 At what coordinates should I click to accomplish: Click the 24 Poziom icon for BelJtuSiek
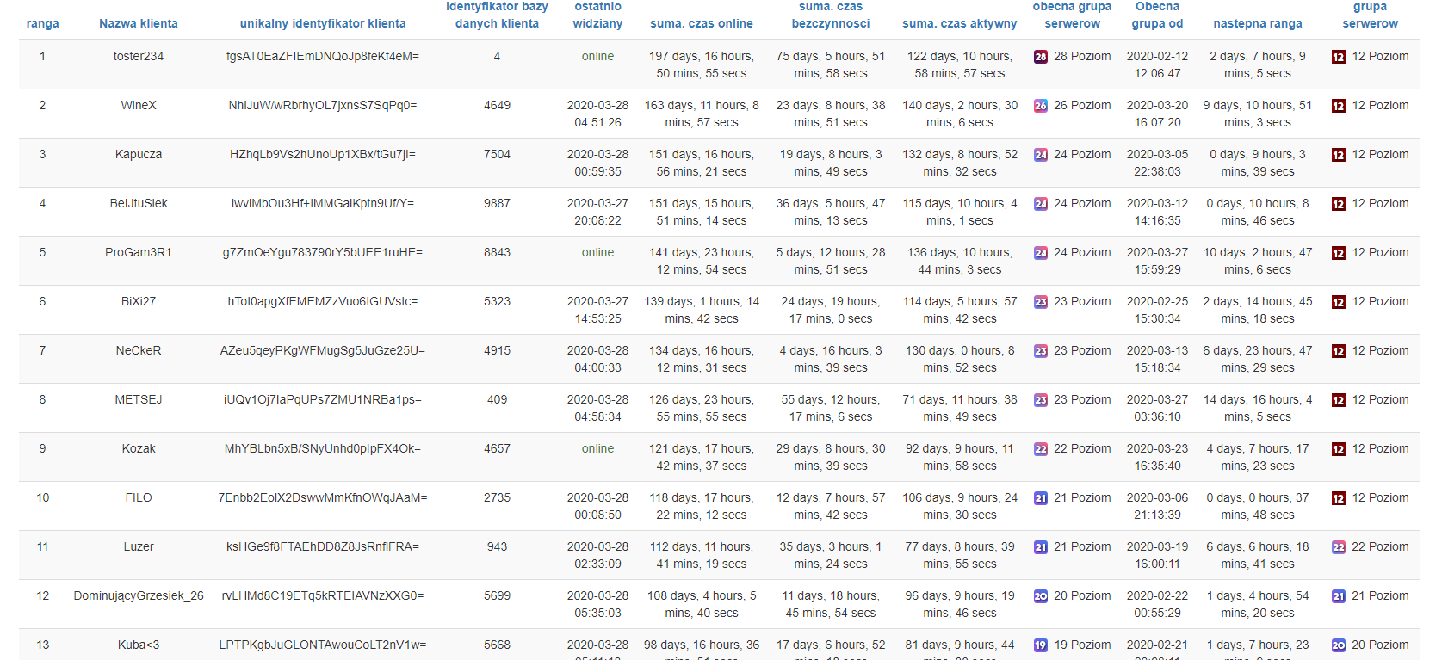(x=1041, y=204)
